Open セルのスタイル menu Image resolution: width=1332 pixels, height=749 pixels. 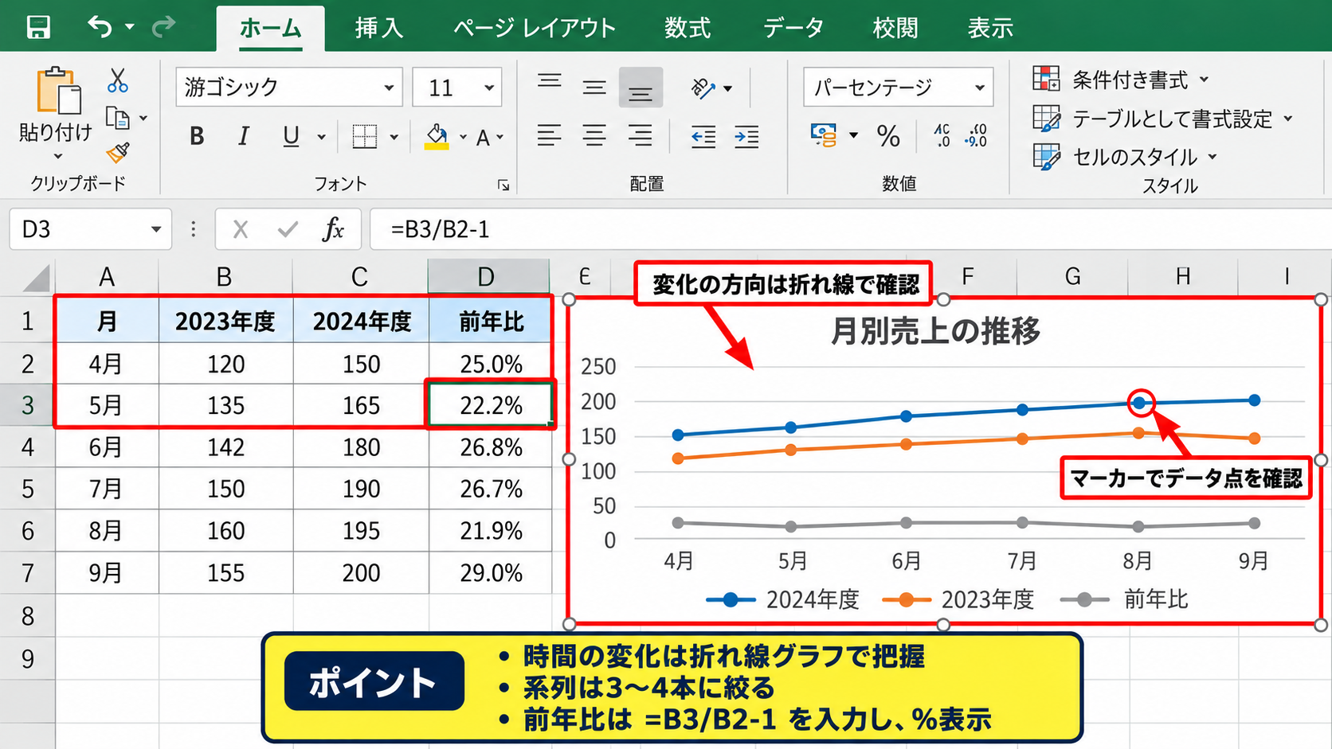1125,157
